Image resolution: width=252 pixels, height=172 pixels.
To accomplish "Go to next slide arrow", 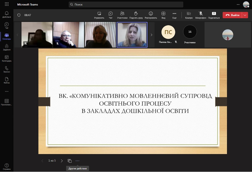I will click(x=62, y=161).
